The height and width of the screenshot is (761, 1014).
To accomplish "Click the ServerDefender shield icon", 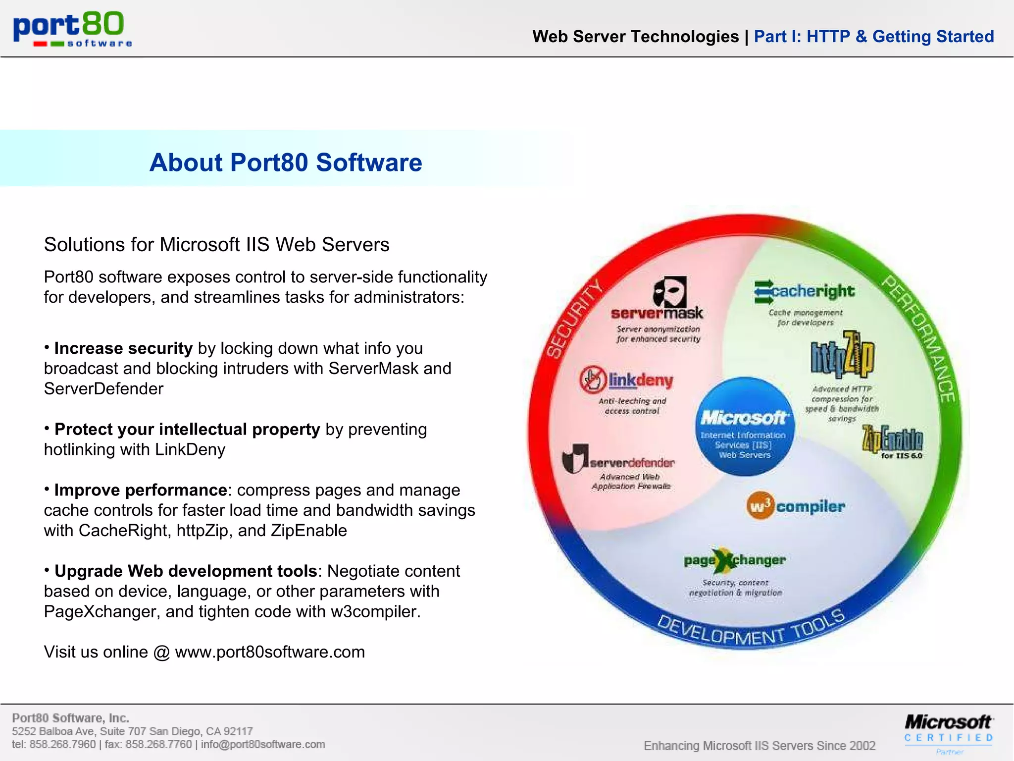I will tap(575, 458).
